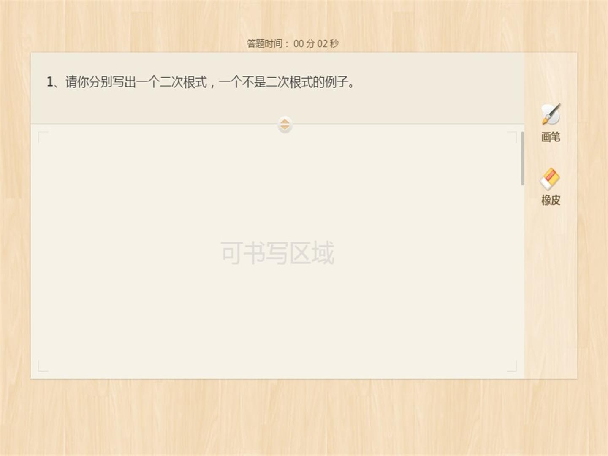Select the 画笔 brush tool icon
The width and height of the screenshot is (608, 456).
(x=551, y=114)
